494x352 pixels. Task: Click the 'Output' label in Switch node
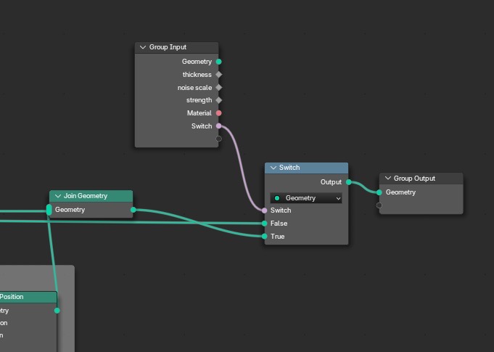point(331,182)
